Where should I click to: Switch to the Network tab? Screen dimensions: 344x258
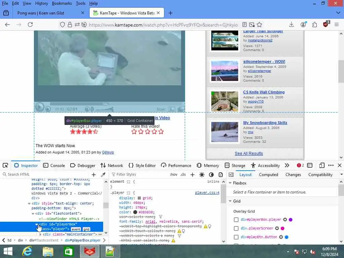(x=112, y=165)
